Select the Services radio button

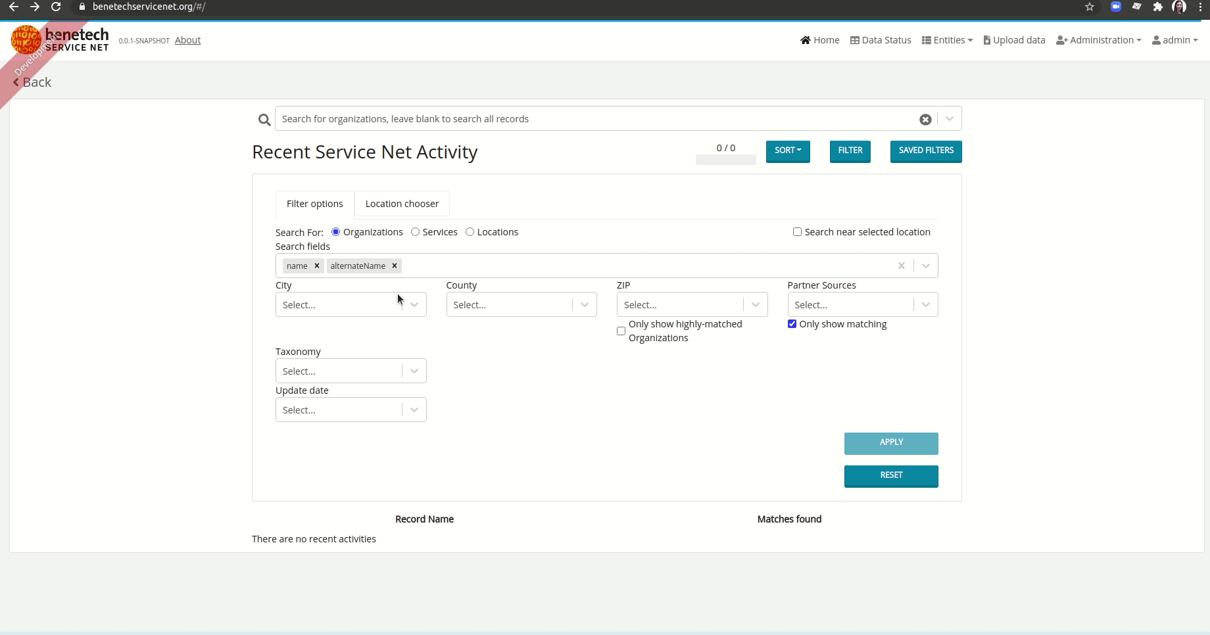click(415, 232)
